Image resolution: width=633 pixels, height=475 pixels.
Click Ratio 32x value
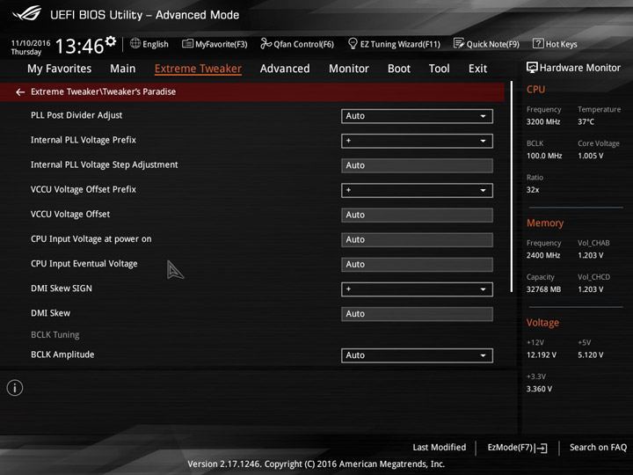coord(533,190)
